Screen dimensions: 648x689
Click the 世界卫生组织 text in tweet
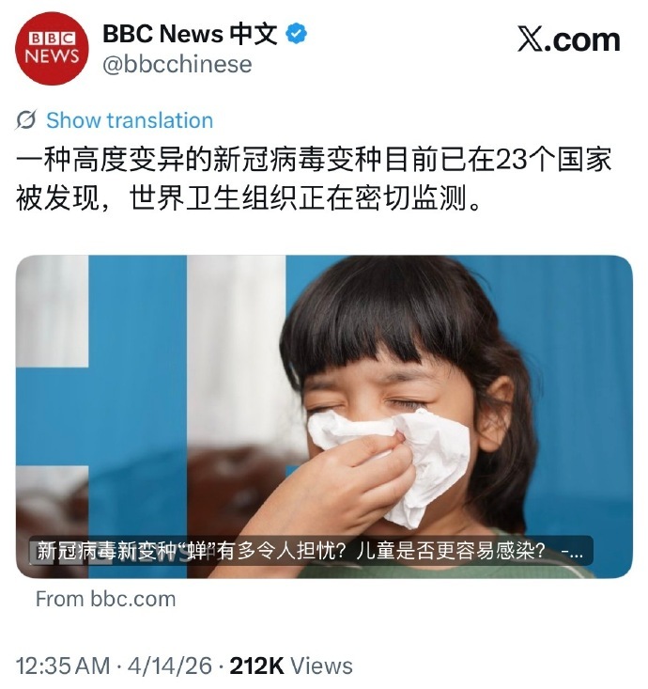[212, 199]
